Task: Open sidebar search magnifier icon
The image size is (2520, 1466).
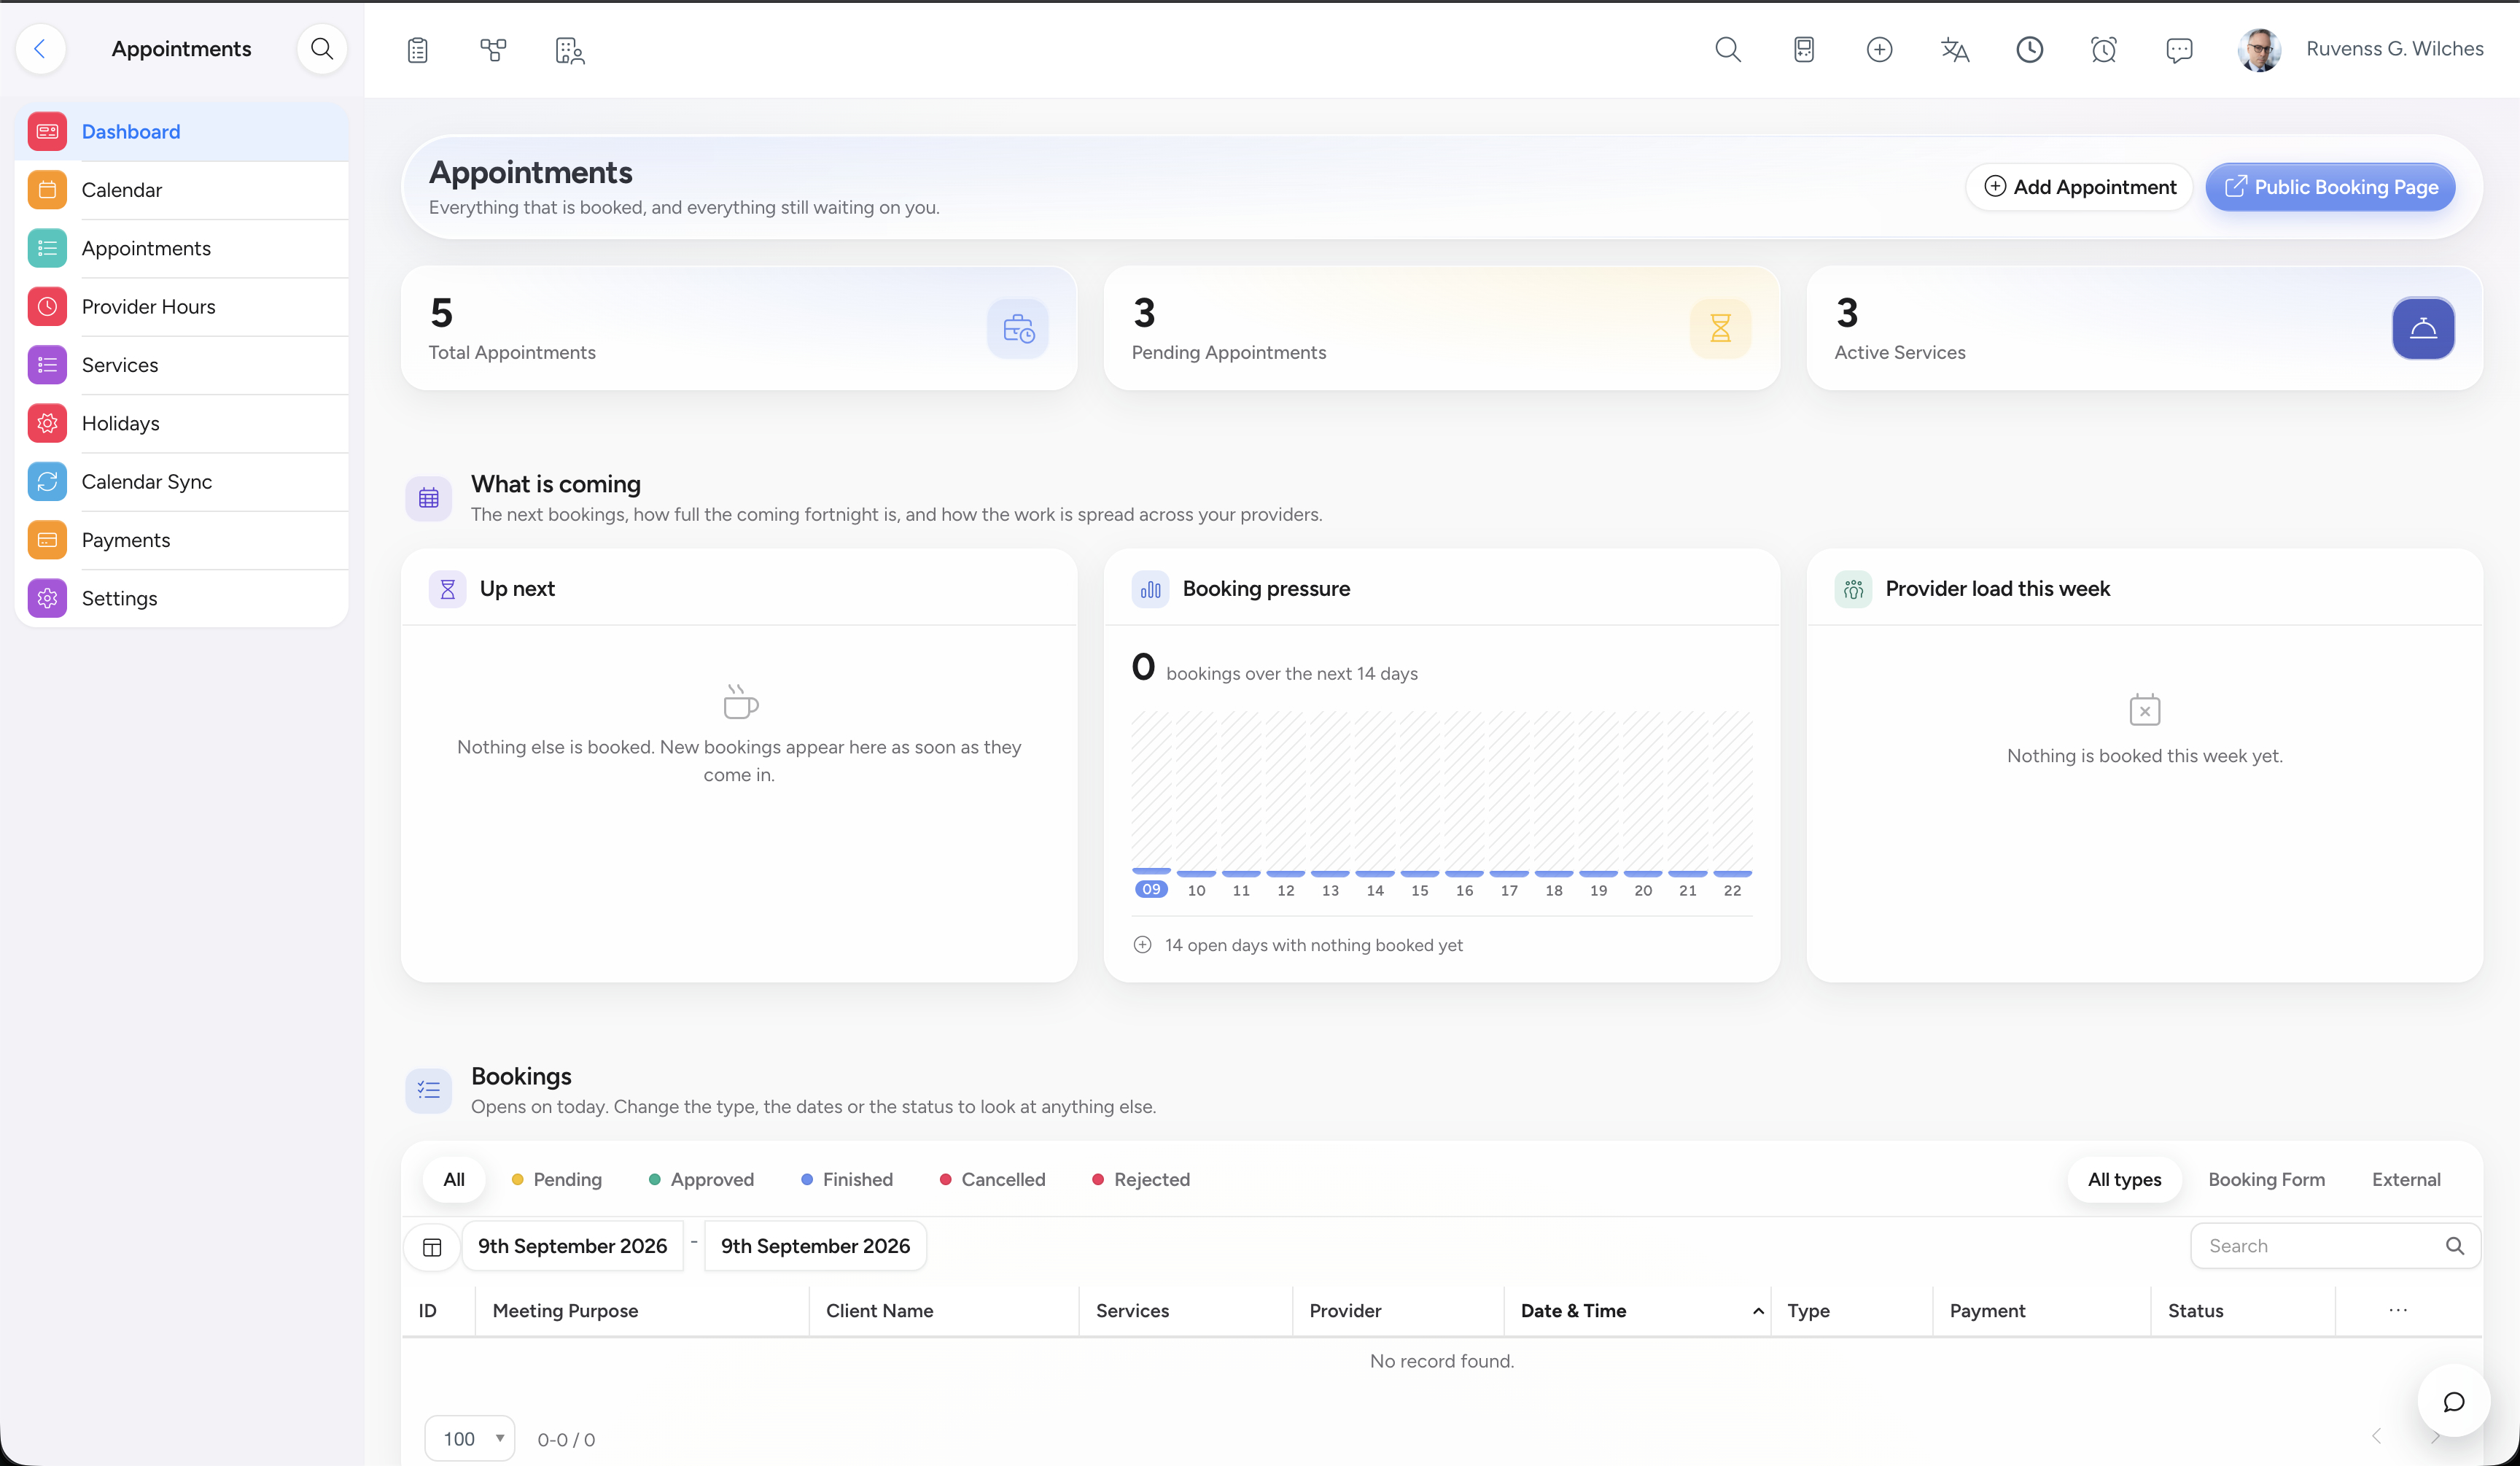Action: [322, 48]
